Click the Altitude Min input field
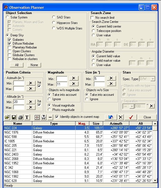Image resolution: width=161 pixels, height=188 pixels. 19,102
